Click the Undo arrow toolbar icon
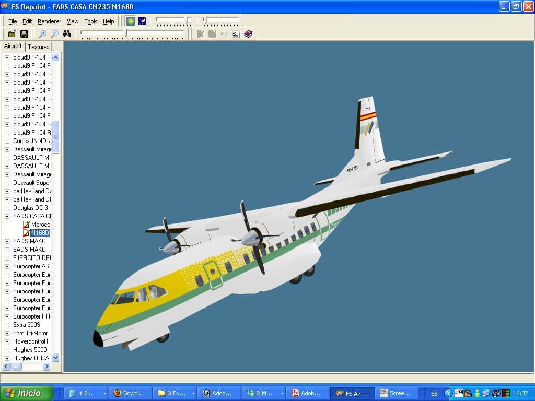The image size is (535, 401). [x=223, y=33]
